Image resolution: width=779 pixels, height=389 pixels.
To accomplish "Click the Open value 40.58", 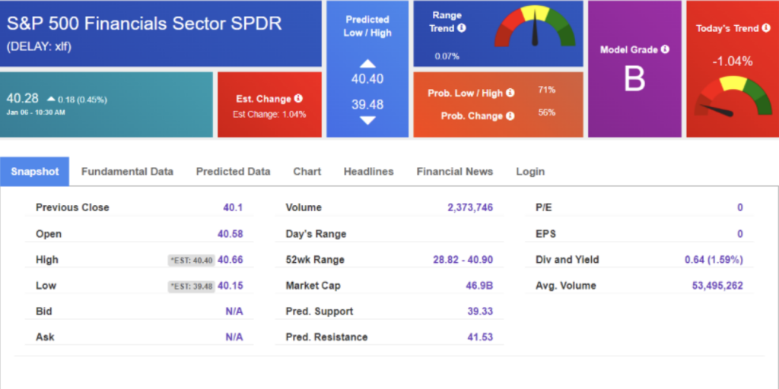I will pyautogui.click(x=230, y=234).
